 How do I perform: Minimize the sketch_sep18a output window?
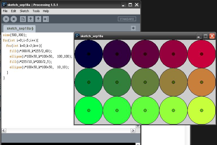pos(199,36)
